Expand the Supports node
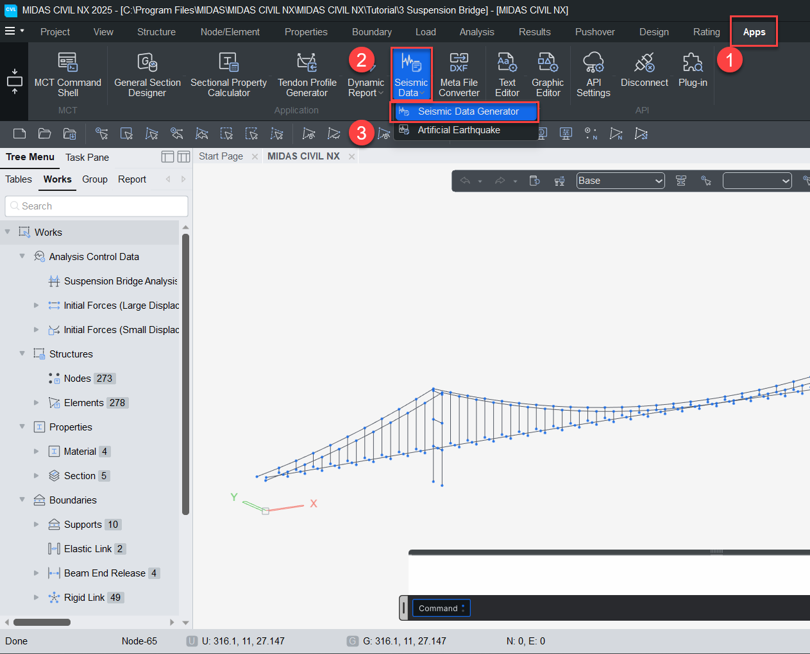810x654 pixels. click(37, 525)
